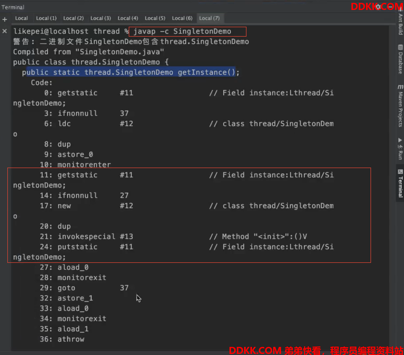Viewport: 404px width, 355px height.
Task: Switch to the Local (1) terminal tab
Action: click(46, 18)
